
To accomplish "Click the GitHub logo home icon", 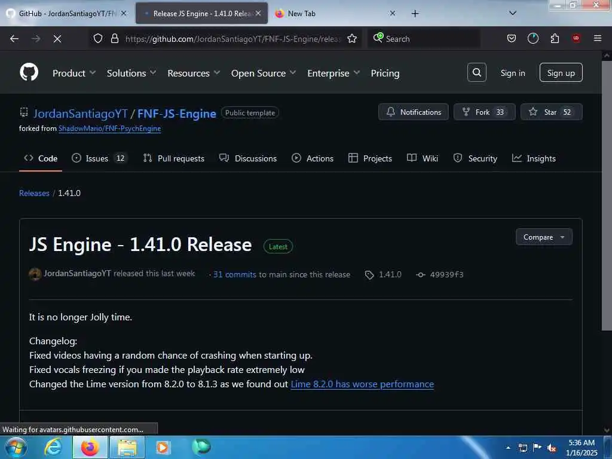I will [x=29, y=72].
